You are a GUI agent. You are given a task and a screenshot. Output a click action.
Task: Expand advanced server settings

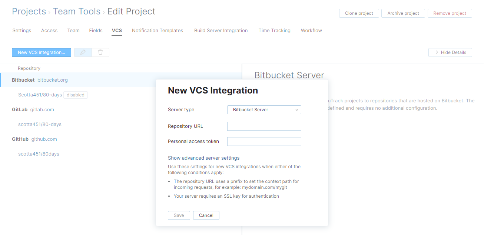point(203,158)
